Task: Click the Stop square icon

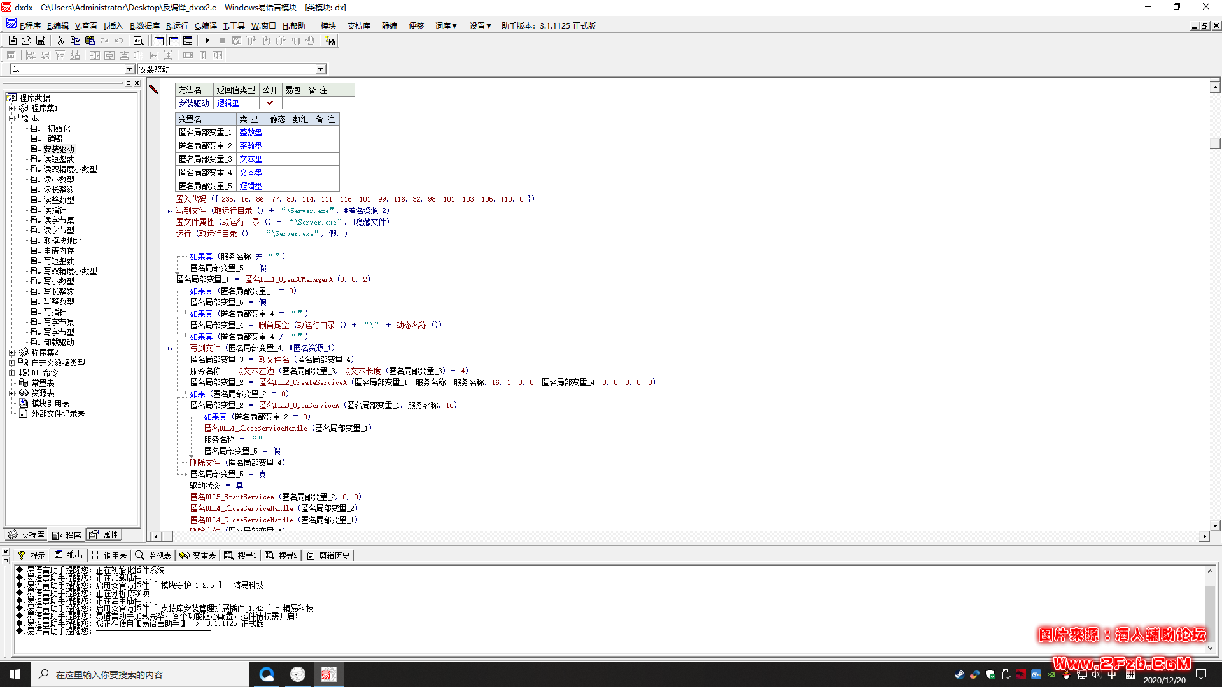Action: (x=221, y=40)
